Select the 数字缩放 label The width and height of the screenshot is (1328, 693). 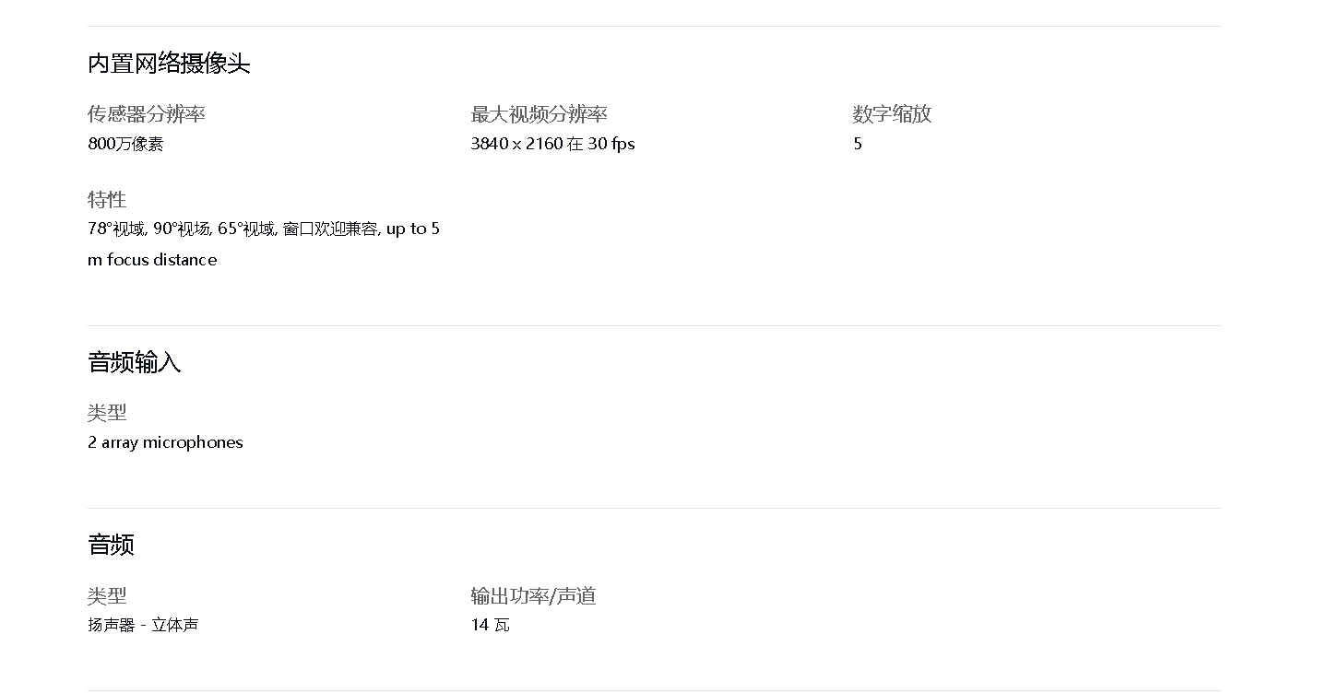click(x=892, y=114)
